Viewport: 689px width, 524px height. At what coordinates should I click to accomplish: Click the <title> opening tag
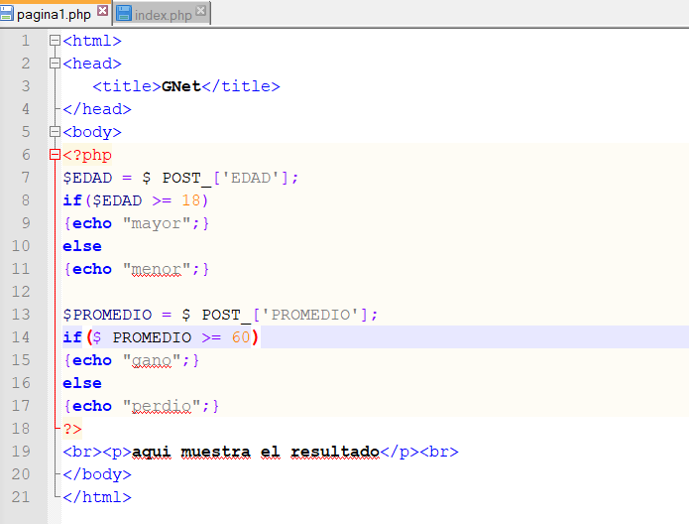click(127, 86)
